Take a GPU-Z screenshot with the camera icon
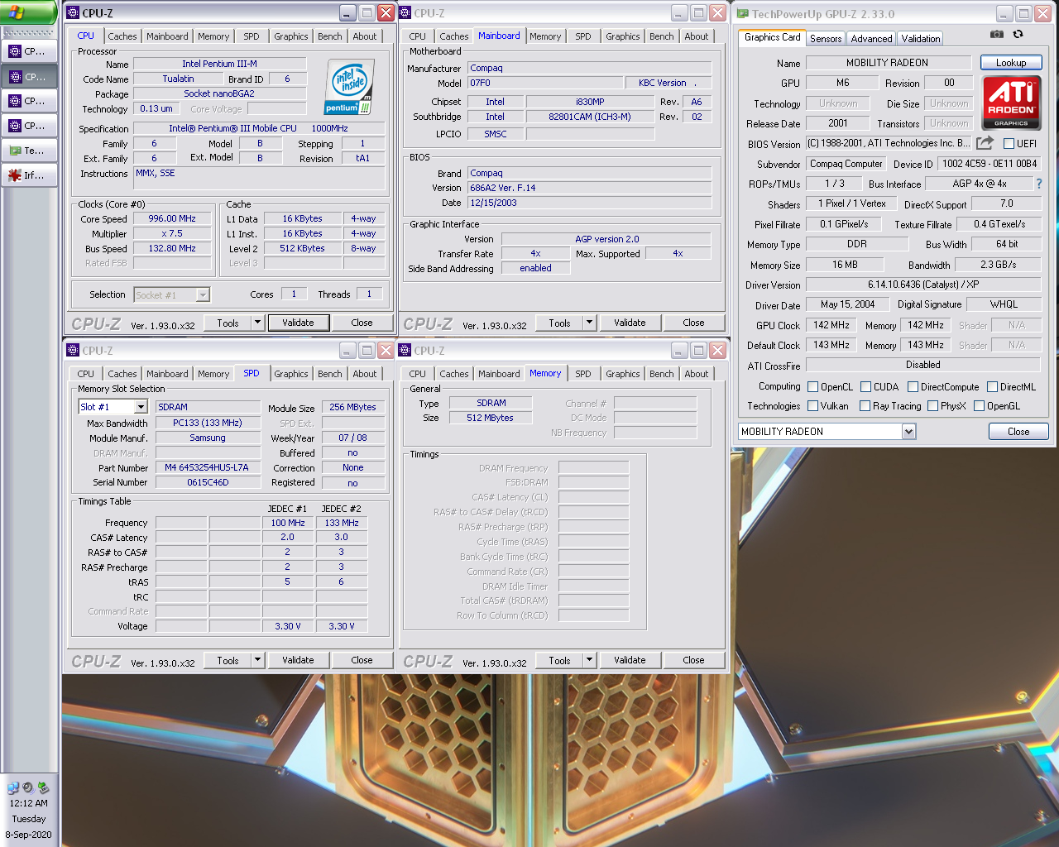The image size is (1059, 847). click(997, 34)
